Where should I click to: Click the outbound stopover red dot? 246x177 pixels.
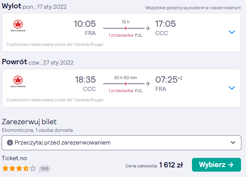(x=126, y=28)
